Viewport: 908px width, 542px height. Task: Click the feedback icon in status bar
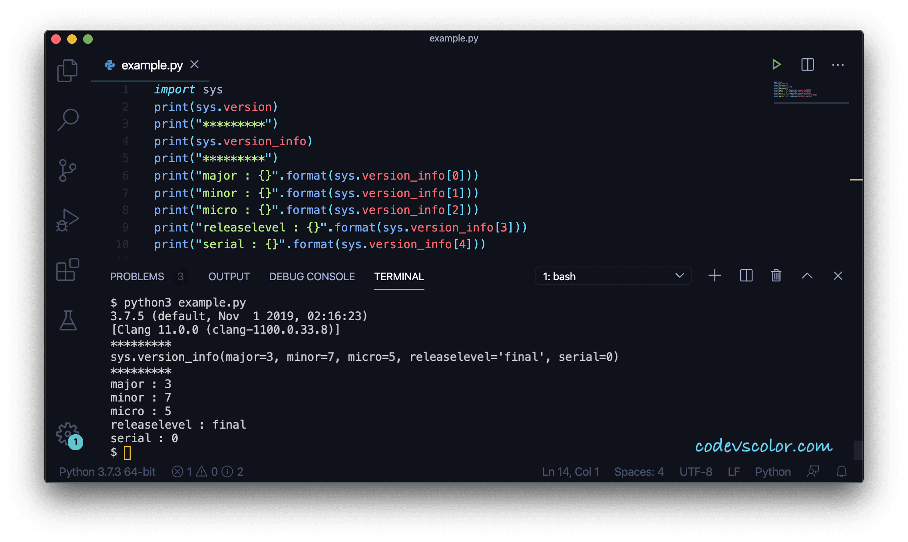pyautogui.click(x=813, y=472)
